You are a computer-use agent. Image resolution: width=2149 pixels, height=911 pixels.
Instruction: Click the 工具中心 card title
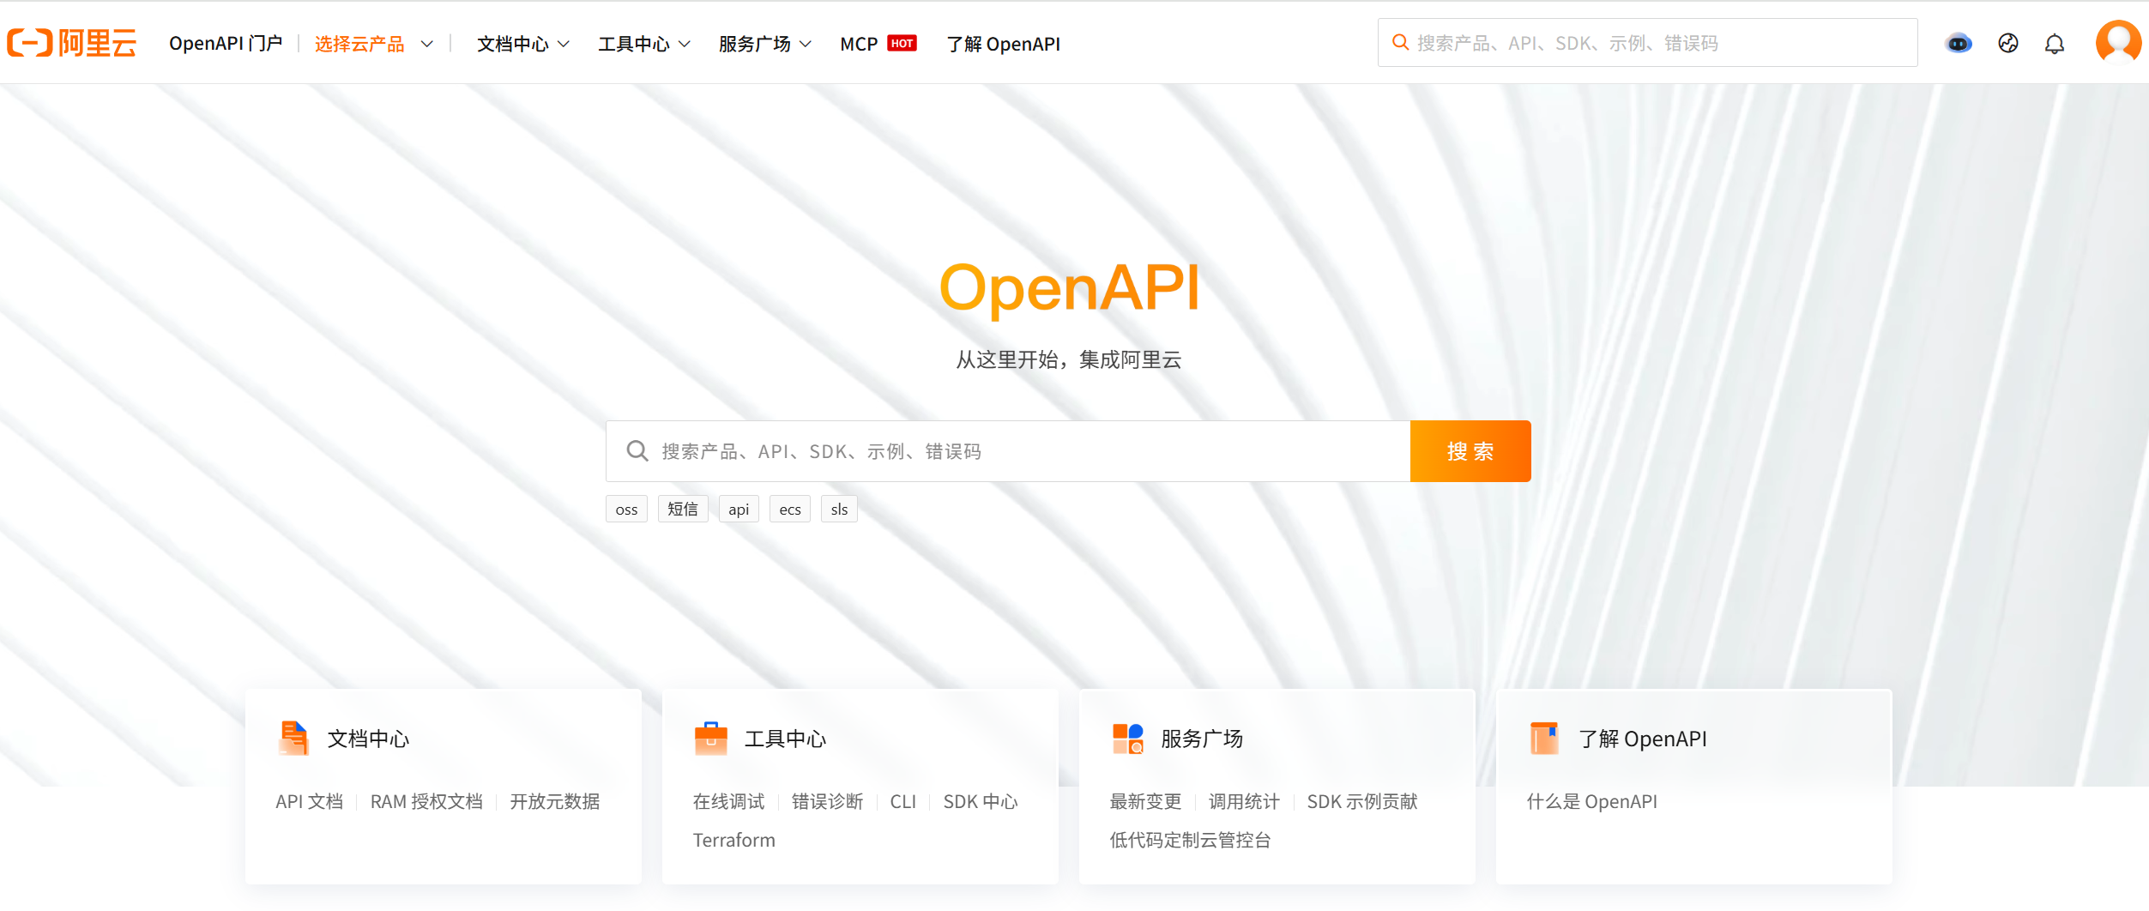click(x=786, y=739)
